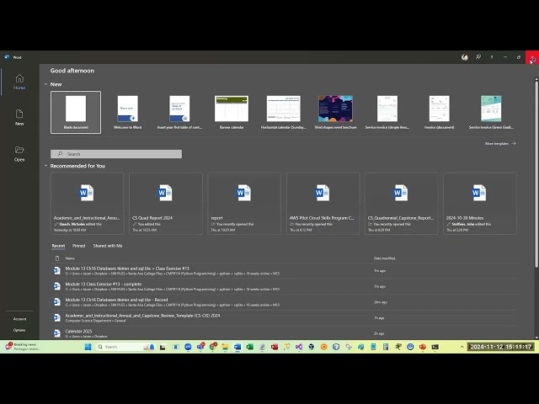Click the Open folder sidebar icon
Screen dimensions: 539x404
coord(19,153)
